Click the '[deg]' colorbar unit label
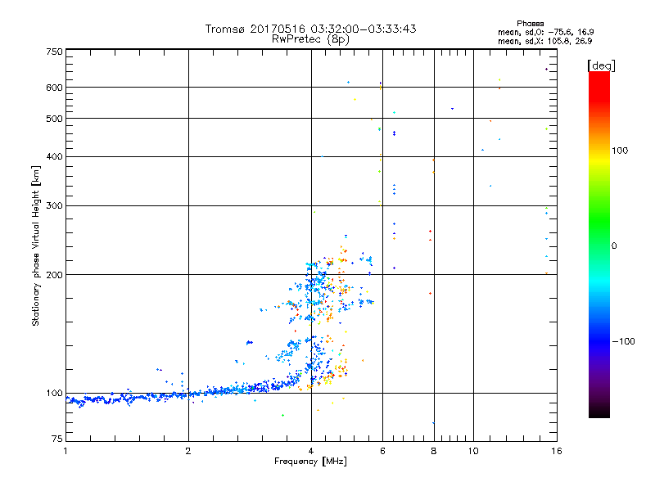Screen dimensions: 655x491 [x=601, y=65]
